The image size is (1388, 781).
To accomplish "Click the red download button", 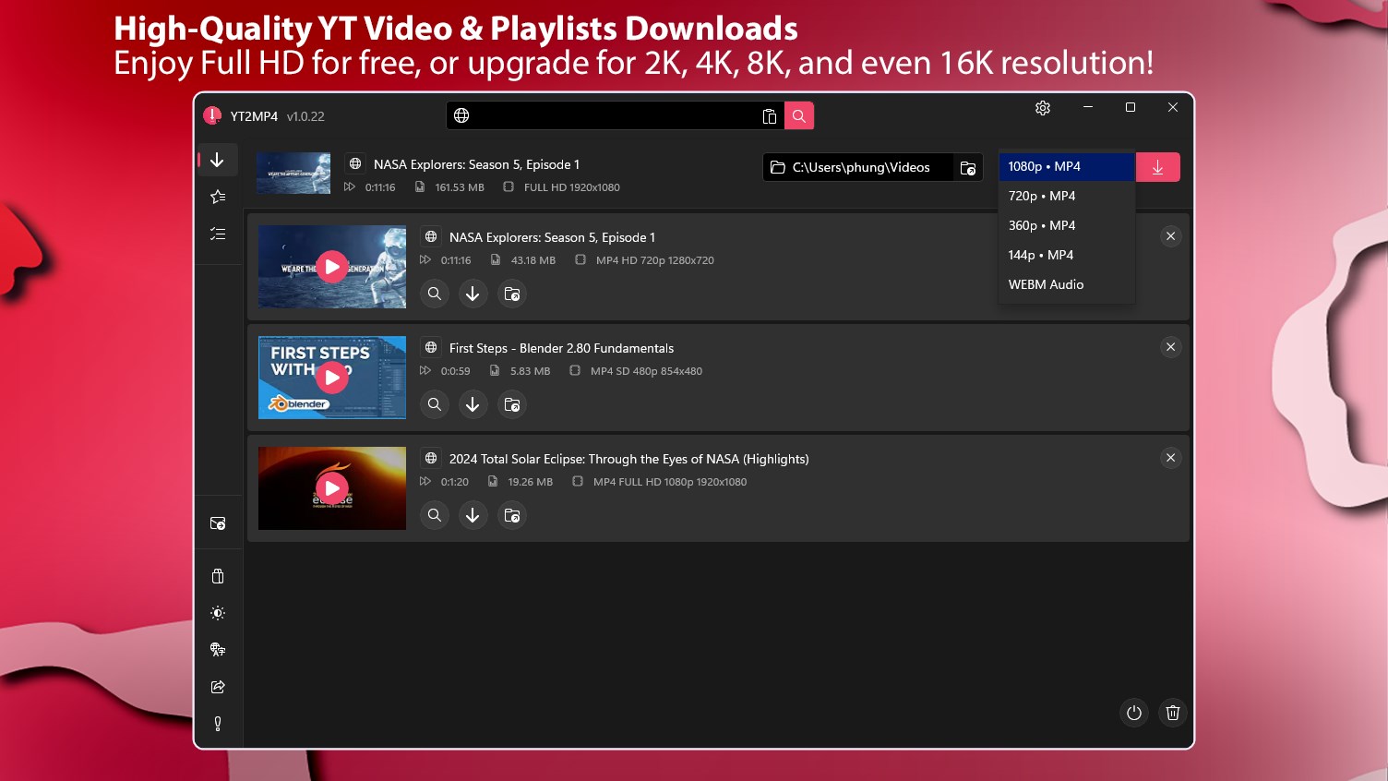I will pos(1157,167).
